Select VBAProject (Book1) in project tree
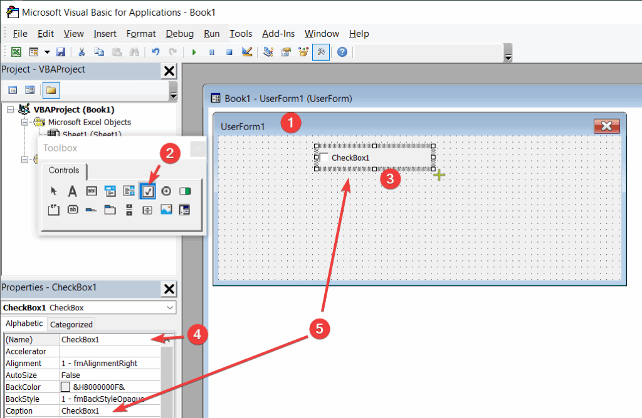 point(74,110)
